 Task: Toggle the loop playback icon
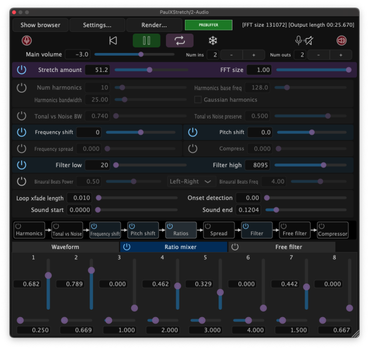click(x=180, y=41)
